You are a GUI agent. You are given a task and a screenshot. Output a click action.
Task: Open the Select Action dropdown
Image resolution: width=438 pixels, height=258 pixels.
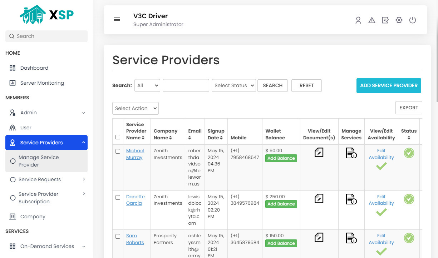135,108
